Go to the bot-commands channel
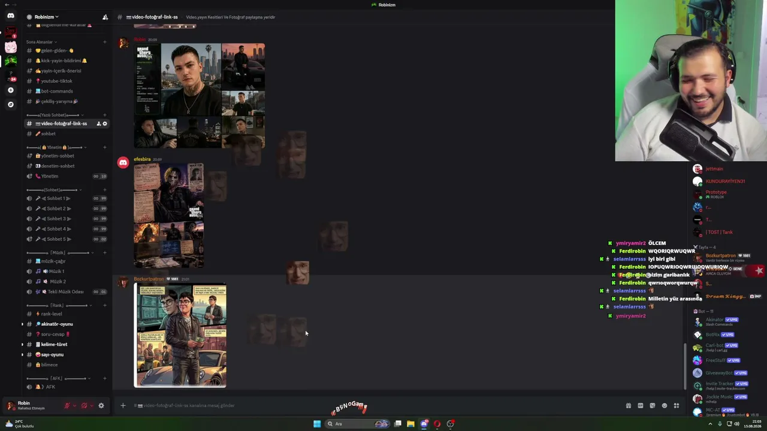 (66, 92)
